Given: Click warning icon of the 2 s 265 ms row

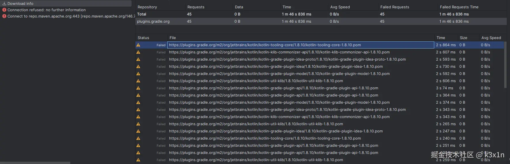Looking at the screenshot, I should click(x=138, y=124).
